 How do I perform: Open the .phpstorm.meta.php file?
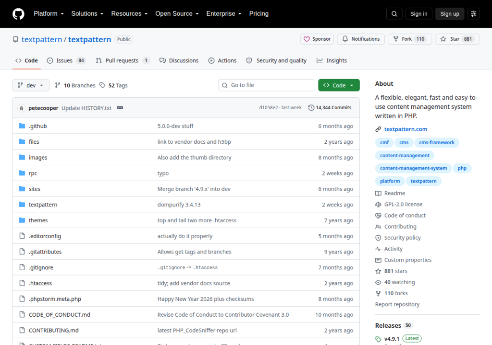point(55,299)
